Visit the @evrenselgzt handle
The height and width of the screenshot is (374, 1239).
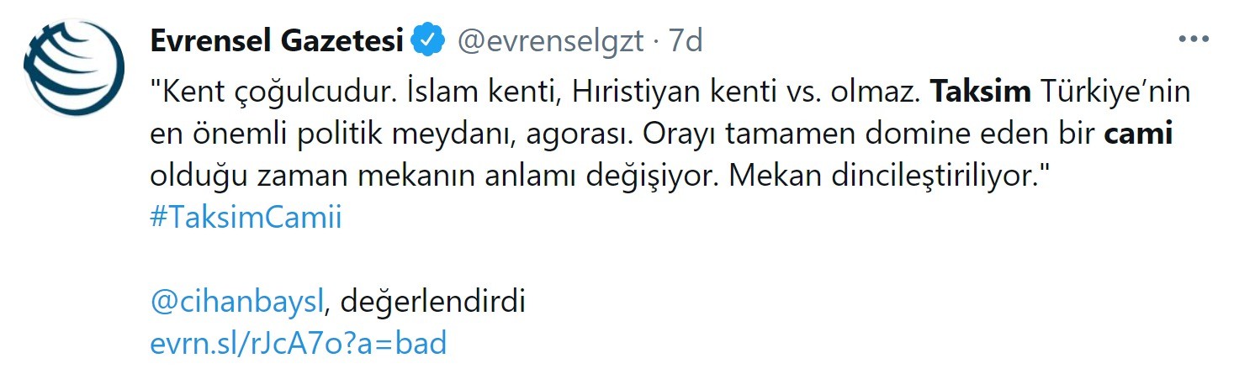click(x=549, y=40)
